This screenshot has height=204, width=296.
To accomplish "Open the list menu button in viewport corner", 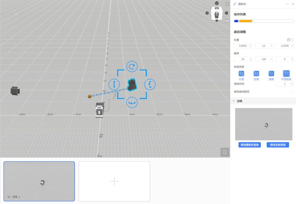I will point(225,152).
